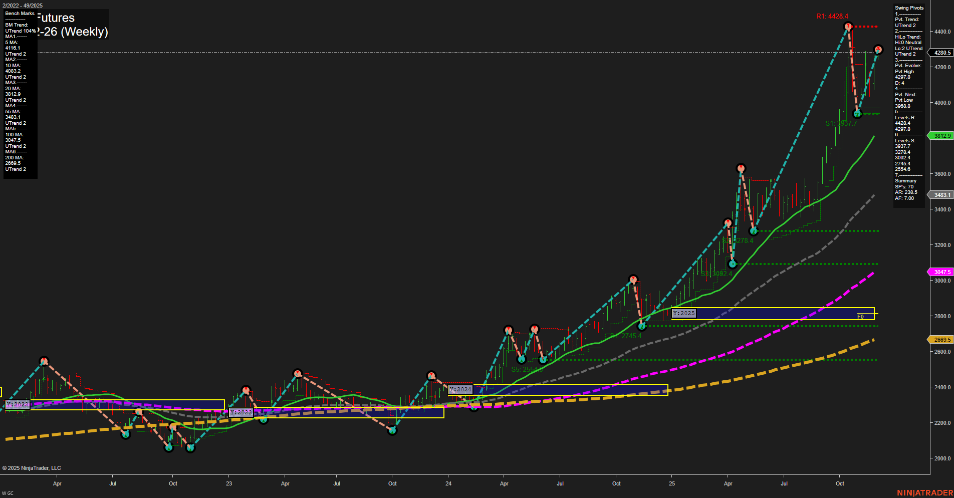Click the gray 3483.1 price level marker

click(x=941, y=195)
